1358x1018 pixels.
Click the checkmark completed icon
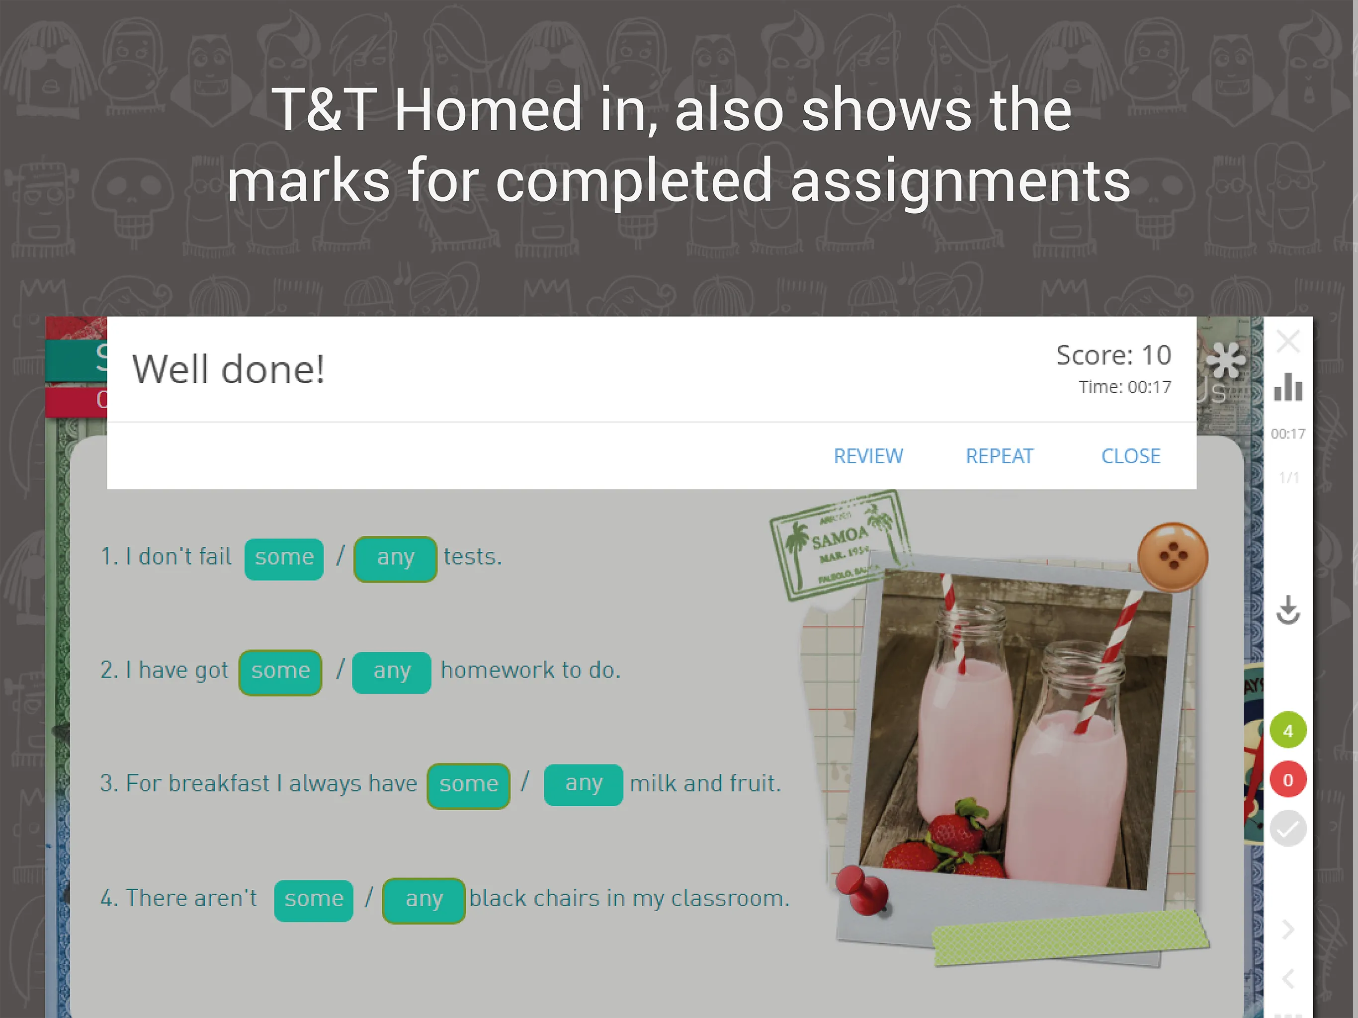pos(1287,829)
